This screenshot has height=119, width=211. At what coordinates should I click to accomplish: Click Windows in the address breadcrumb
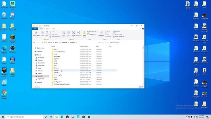(65, 42)
